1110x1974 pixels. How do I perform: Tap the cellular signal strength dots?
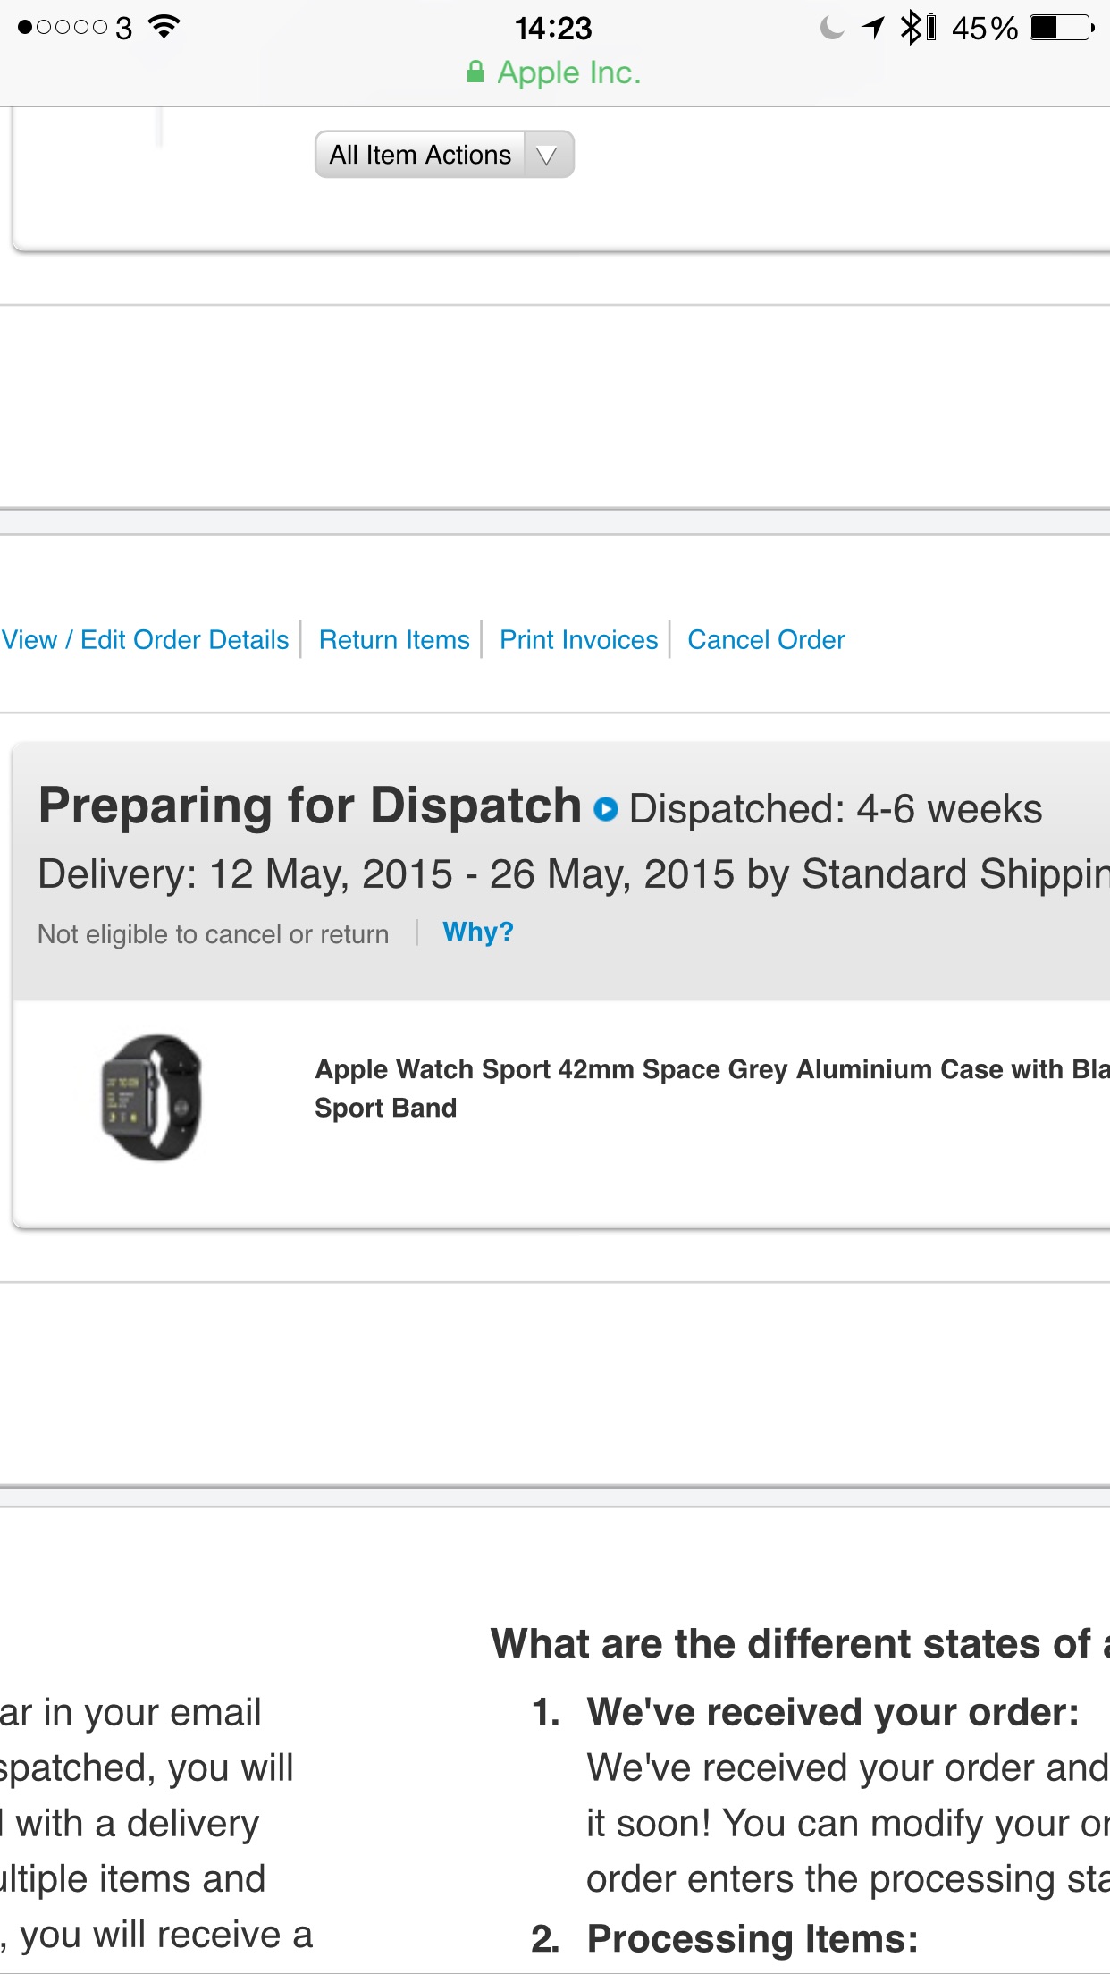click(x=63, y=28)
